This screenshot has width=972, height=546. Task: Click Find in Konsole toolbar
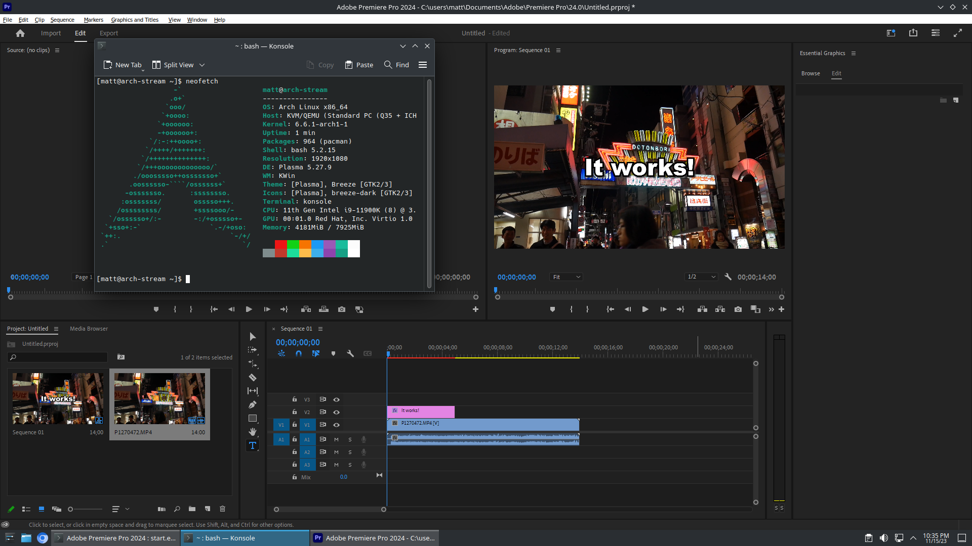click(396, 65)
